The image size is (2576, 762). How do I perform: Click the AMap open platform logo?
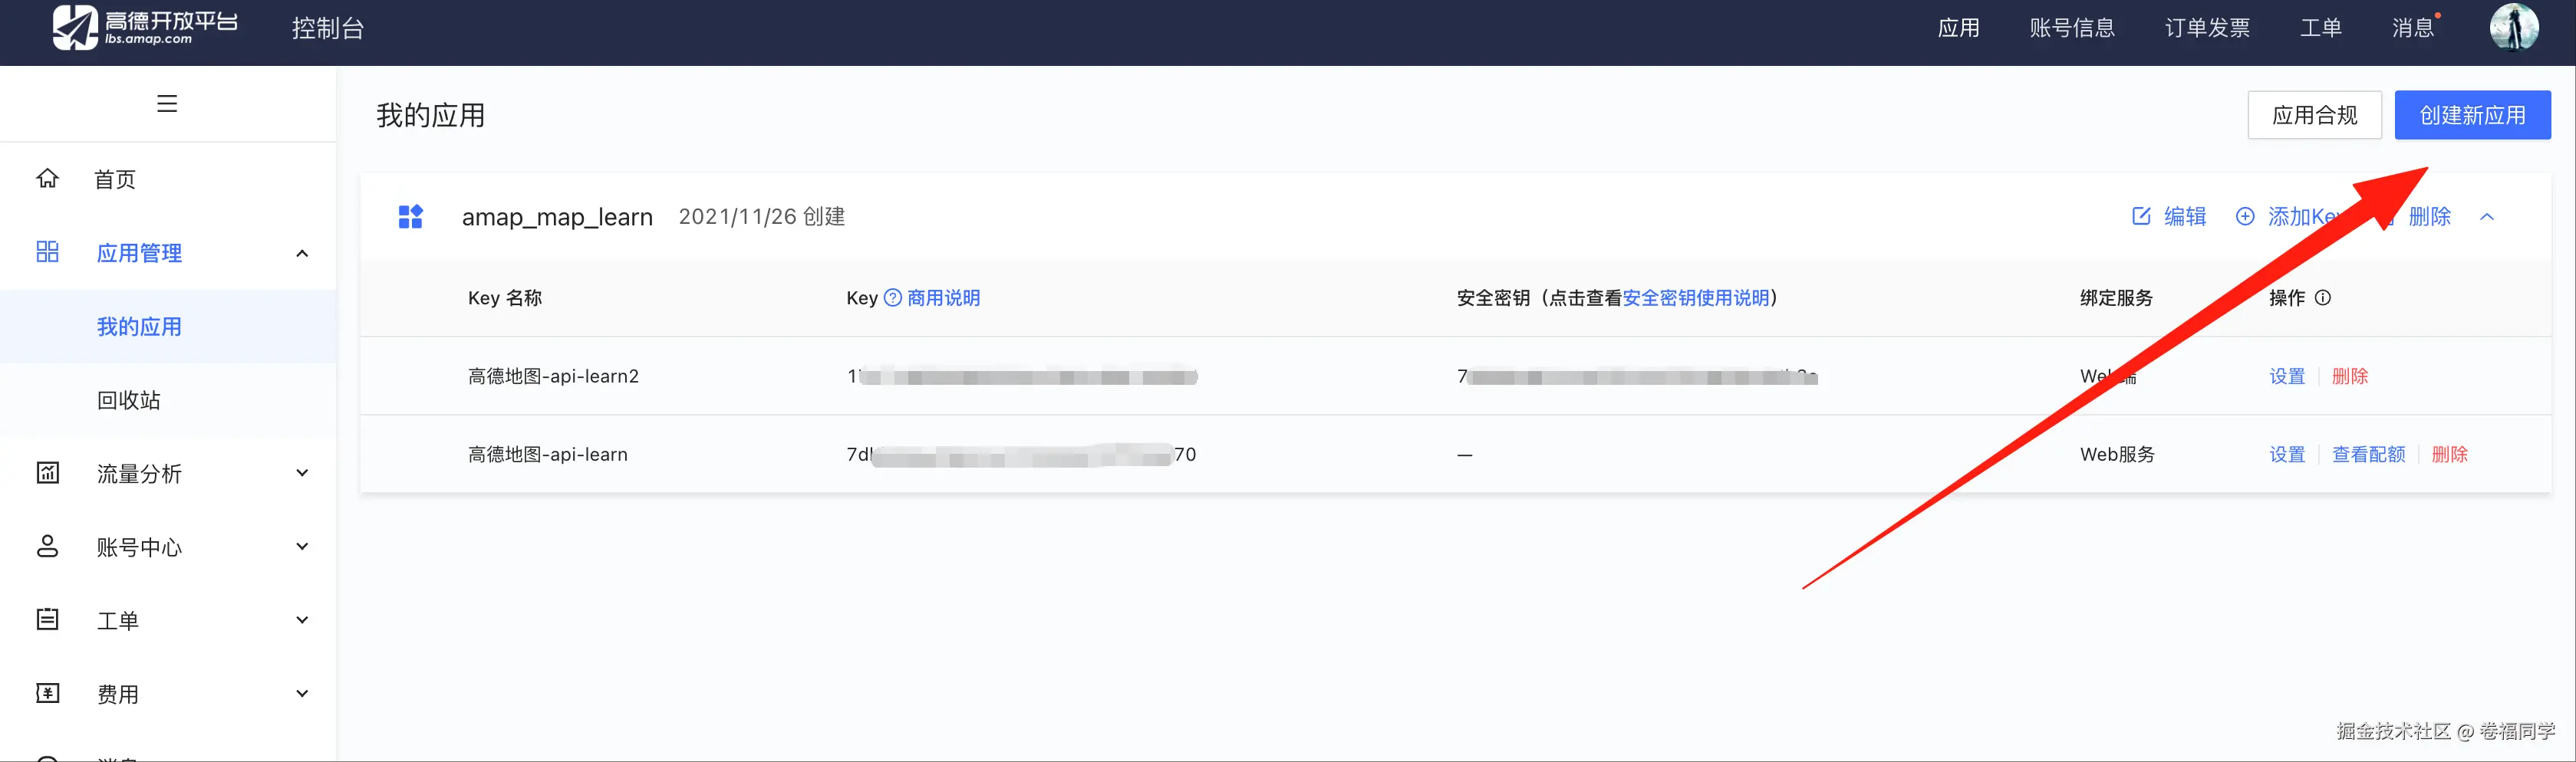(145, 27)
